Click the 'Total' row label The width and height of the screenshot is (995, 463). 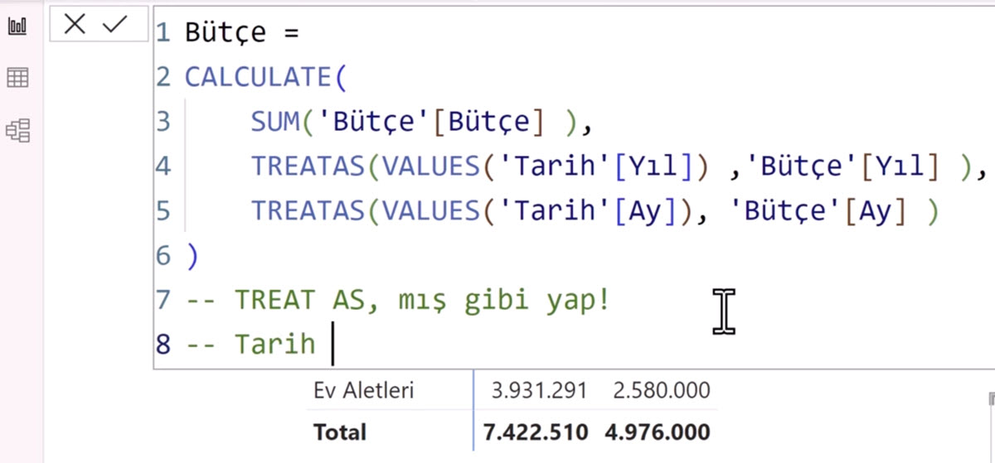339,432
